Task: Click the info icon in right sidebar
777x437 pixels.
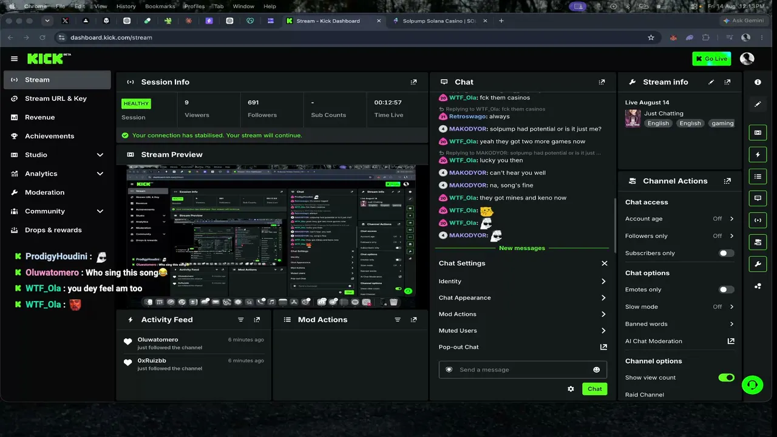Action: coord(758,82)
